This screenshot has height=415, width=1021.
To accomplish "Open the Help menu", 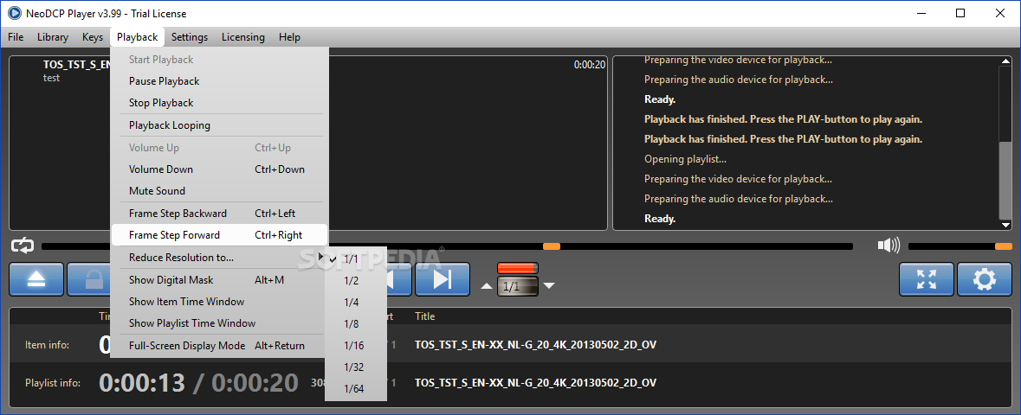I will click(x=289, y=37).
